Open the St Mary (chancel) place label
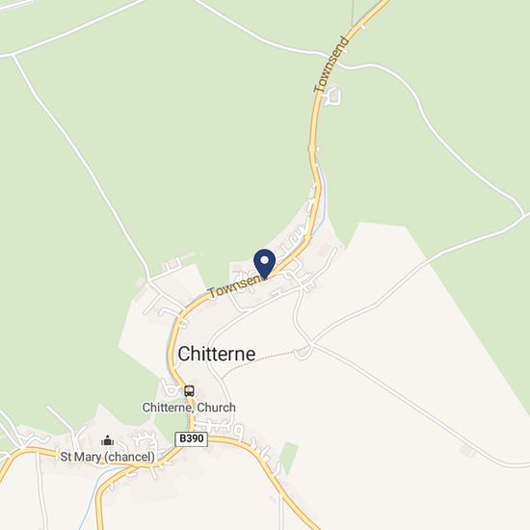530x530 pixels. 108,457
